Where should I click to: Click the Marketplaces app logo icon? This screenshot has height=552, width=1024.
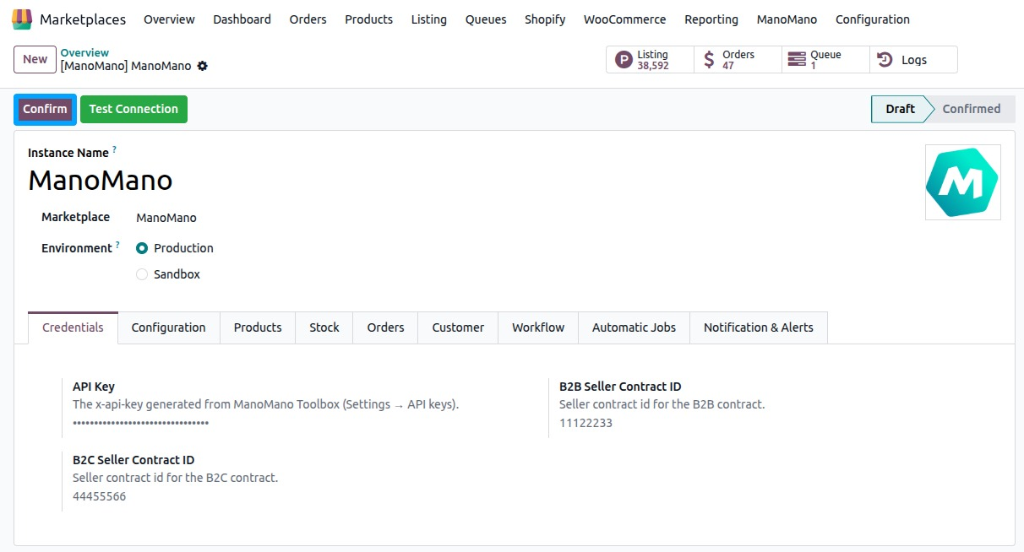(23, 19)
